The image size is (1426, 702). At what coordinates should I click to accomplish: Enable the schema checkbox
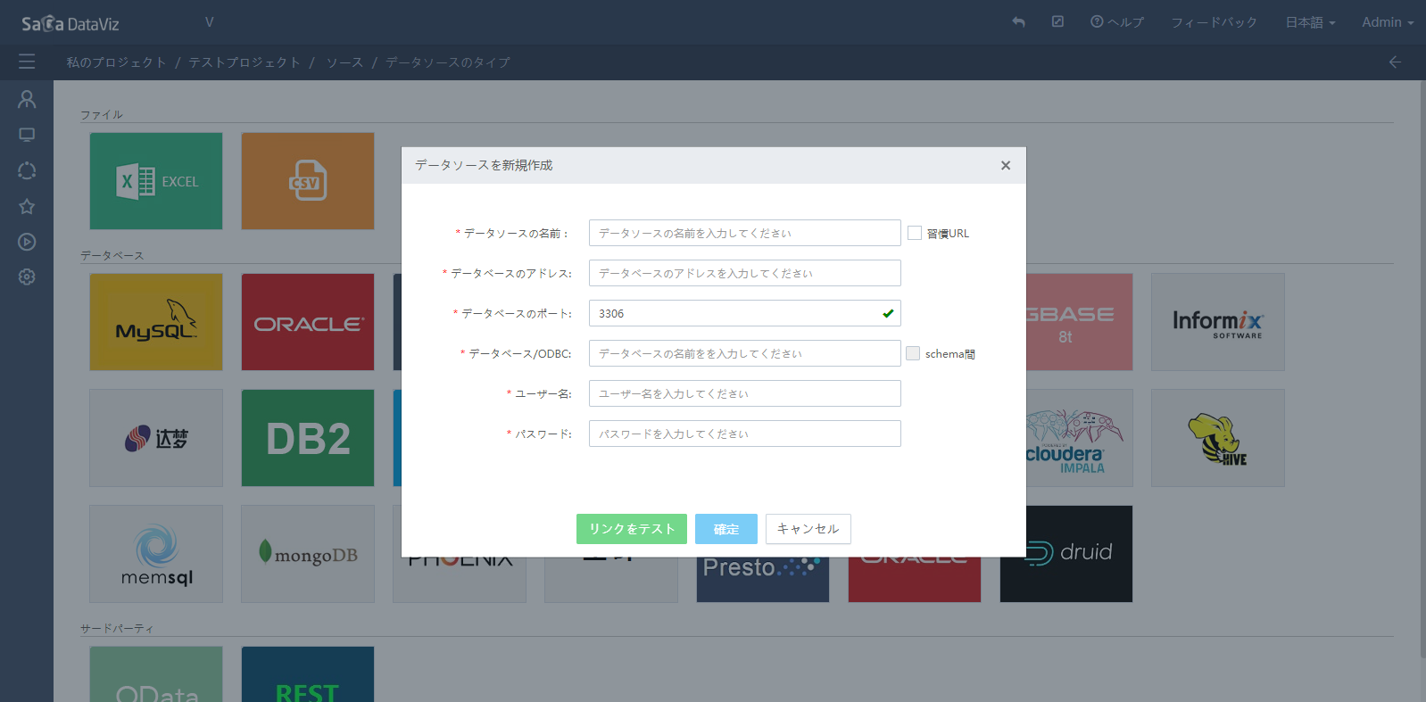(913, 353)
